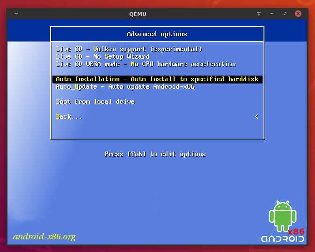This screenshot has height=252, width=315.
Task: Open the window menu chevron in title bar
Action: pyautogui.click(x=17, y=14)
